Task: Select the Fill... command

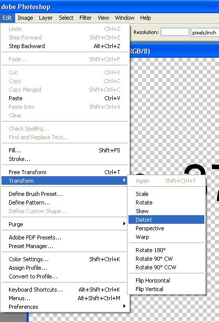Action: point(65,150)
